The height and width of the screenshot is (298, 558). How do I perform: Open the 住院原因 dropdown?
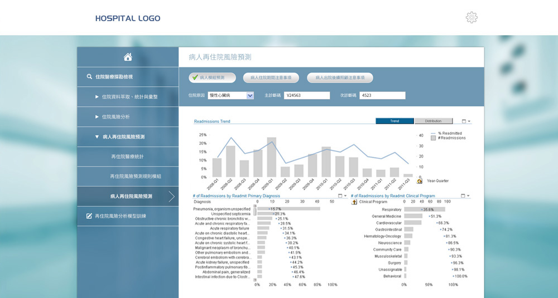(x=250, y=96)
